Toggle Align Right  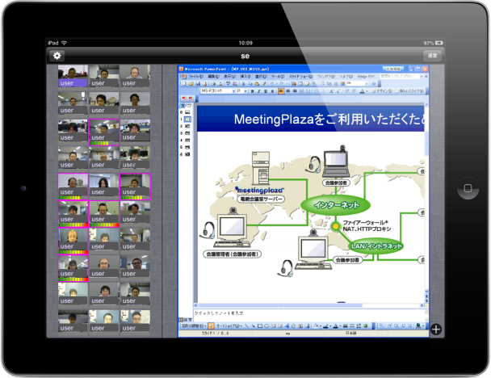295,91
